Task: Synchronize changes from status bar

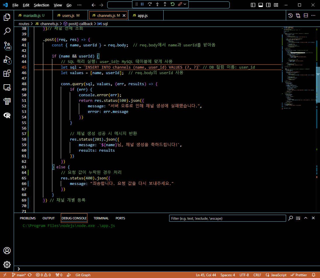Action: [30, 275]
